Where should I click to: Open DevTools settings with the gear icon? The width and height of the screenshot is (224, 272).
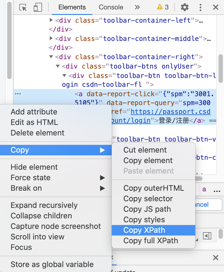184,7
